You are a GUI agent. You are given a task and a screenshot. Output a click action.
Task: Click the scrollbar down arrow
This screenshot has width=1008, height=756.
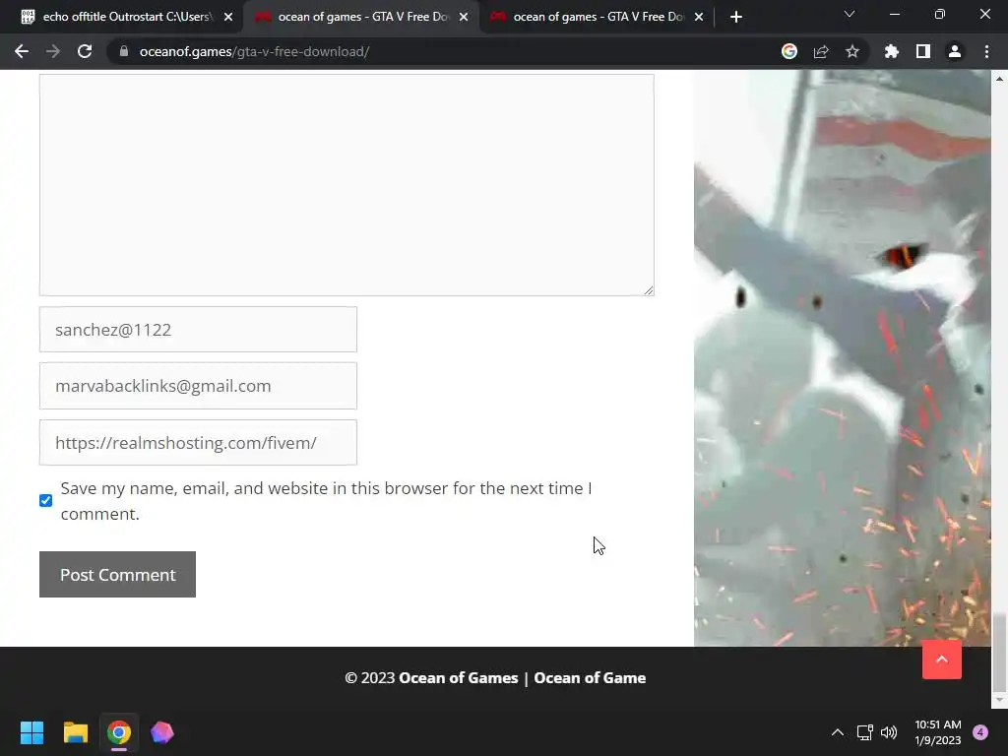coord(999,700)
